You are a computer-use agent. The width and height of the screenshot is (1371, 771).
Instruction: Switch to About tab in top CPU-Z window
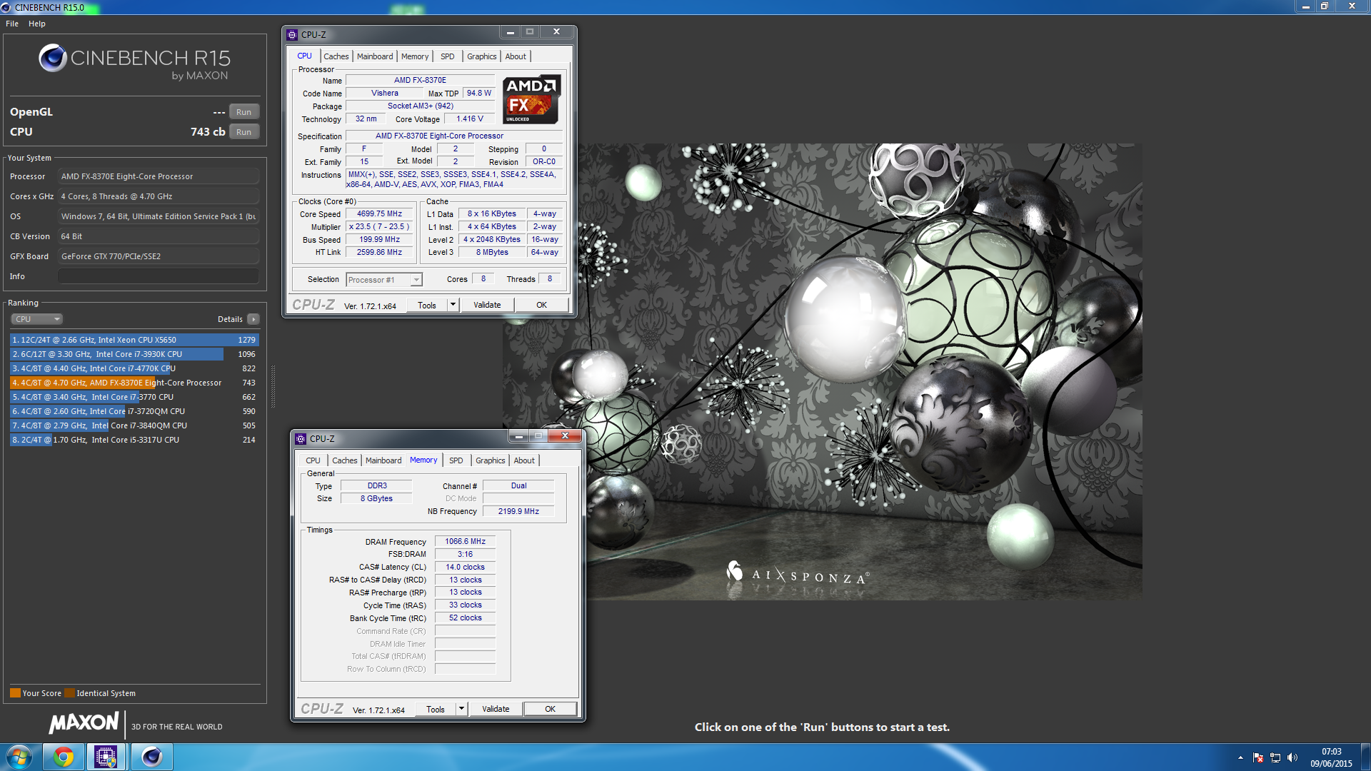click(x=516, y=56)
